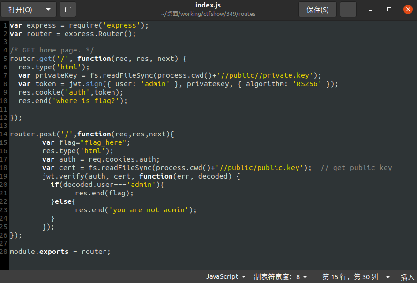This screenshot has height=283, width=417.
Task: Click the 'express' require string on line 1
Action: [121, 25]
